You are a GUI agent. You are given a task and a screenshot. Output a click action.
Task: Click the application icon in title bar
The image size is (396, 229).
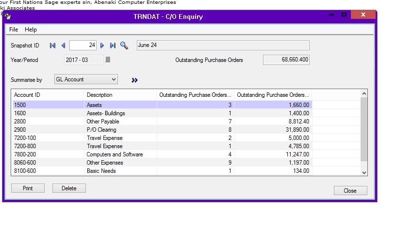8,16
